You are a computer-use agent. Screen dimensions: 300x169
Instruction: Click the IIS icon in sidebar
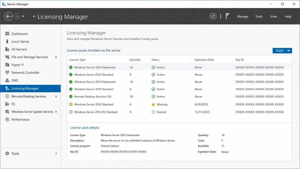(x=7, y=104)
